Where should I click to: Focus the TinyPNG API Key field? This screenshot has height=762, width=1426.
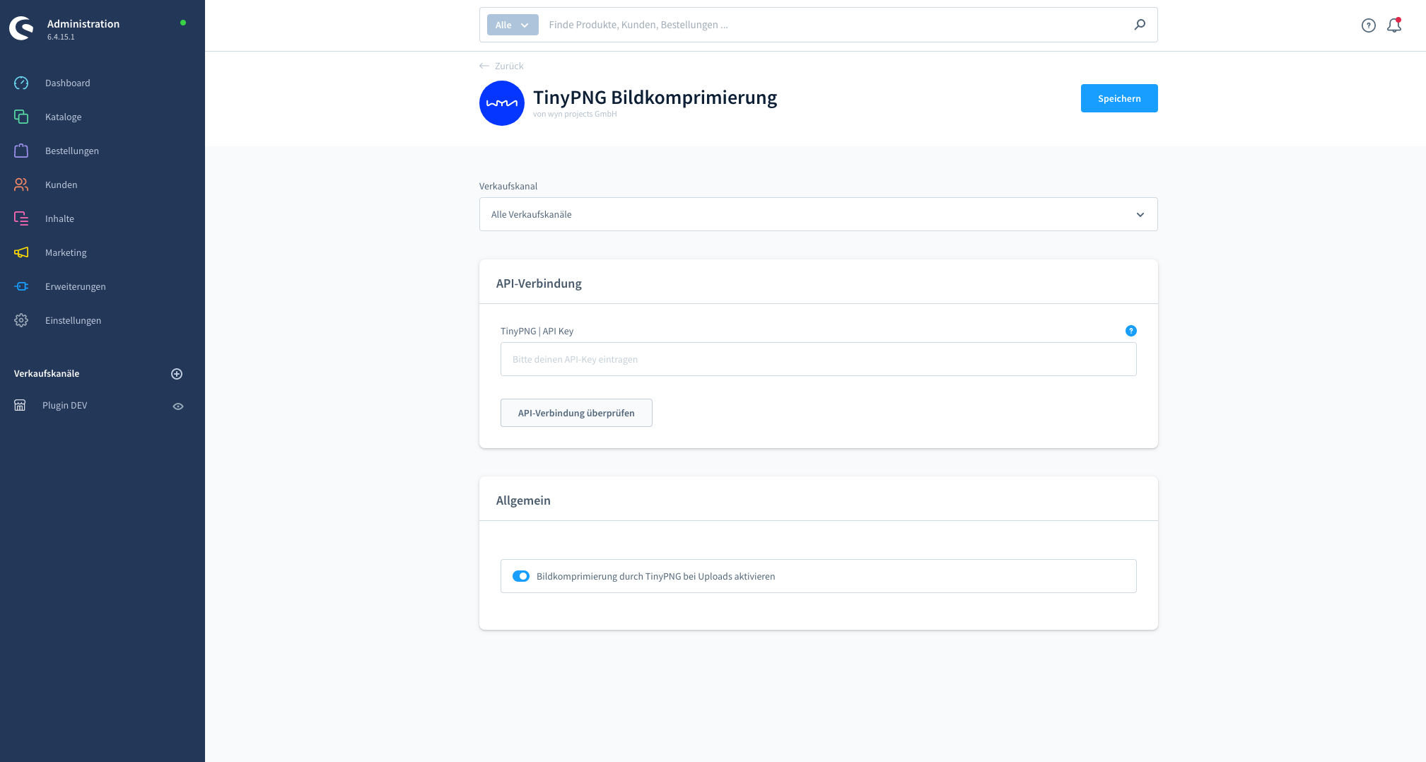coord(819,359)
